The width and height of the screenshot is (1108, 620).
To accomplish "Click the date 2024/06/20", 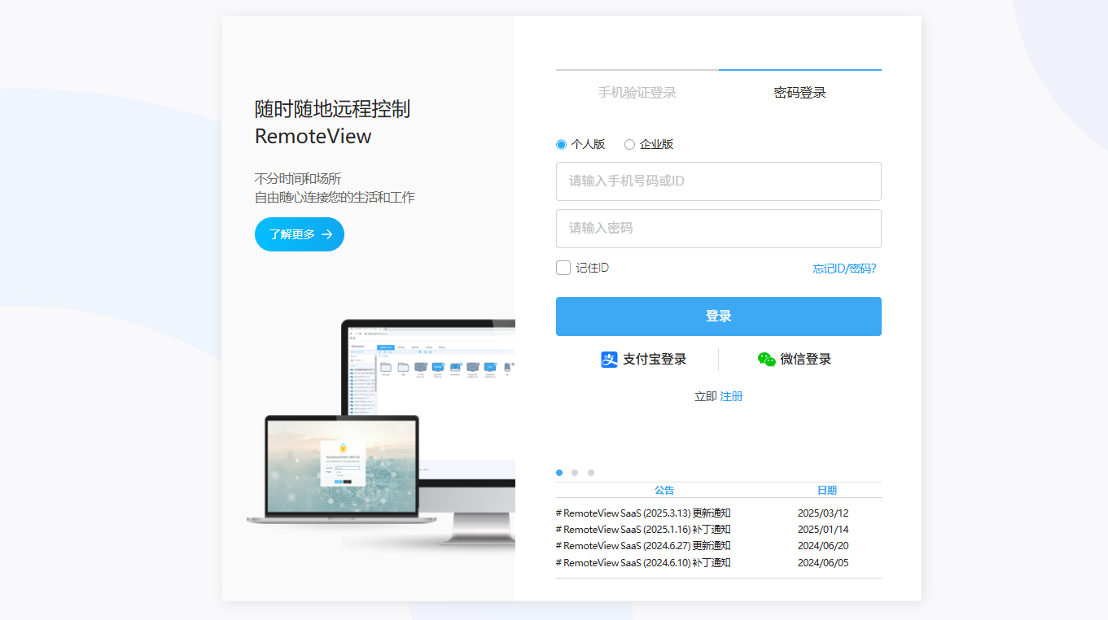I will click(823, 546).
